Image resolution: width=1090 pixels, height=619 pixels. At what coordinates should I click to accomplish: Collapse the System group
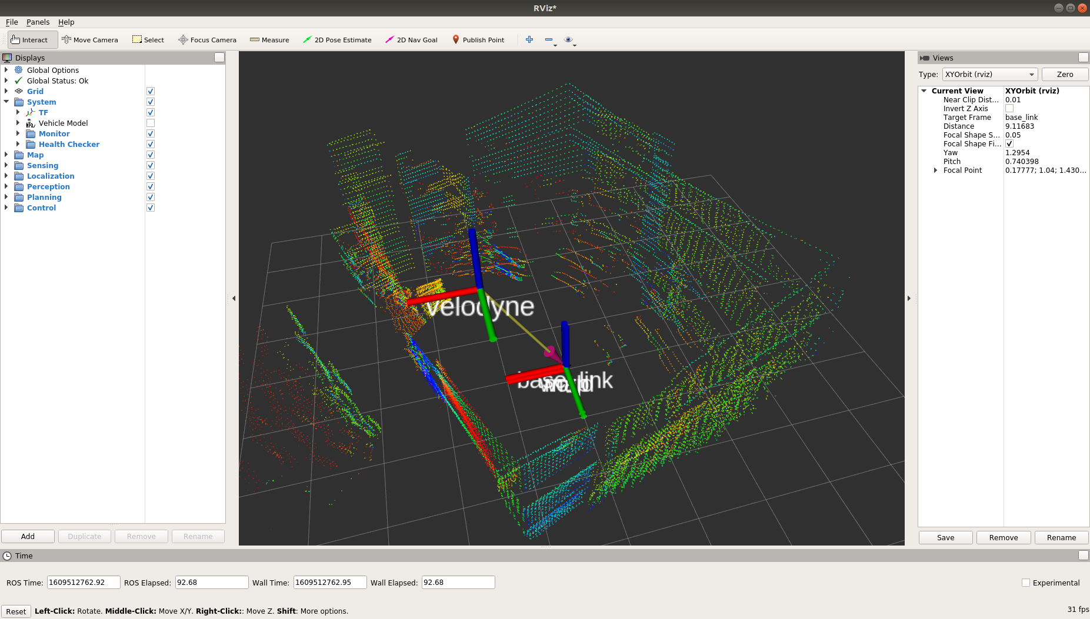coord(6,102)
